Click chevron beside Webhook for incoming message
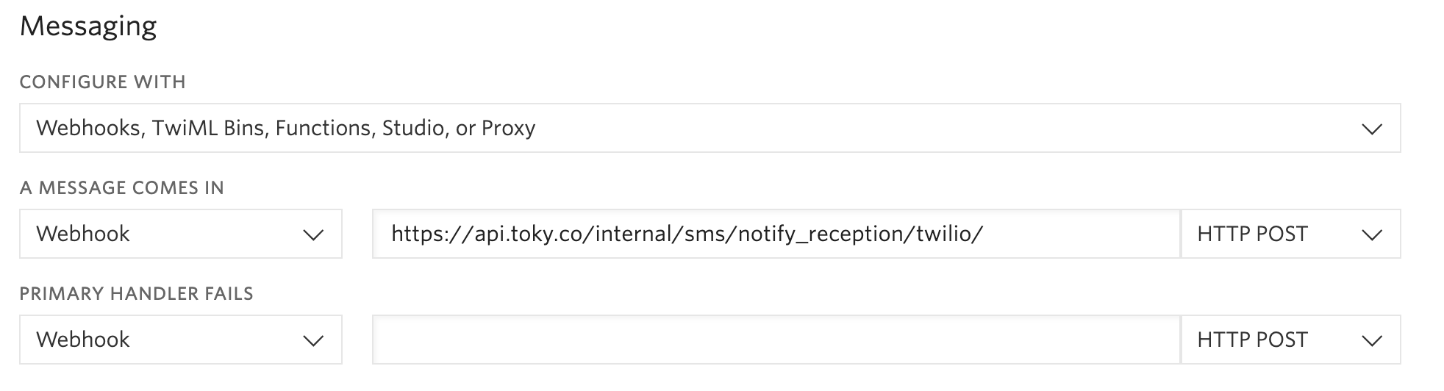 [x=313, y=235]
